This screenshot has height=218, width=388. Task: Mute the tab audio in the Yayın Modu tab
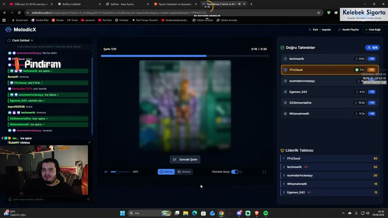(x=239, y=4)
